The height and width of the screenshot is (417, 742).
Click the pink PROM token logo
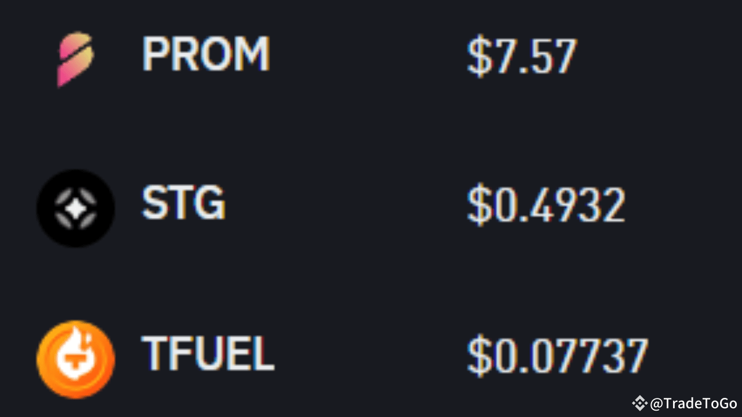click(x=75, y=59)
